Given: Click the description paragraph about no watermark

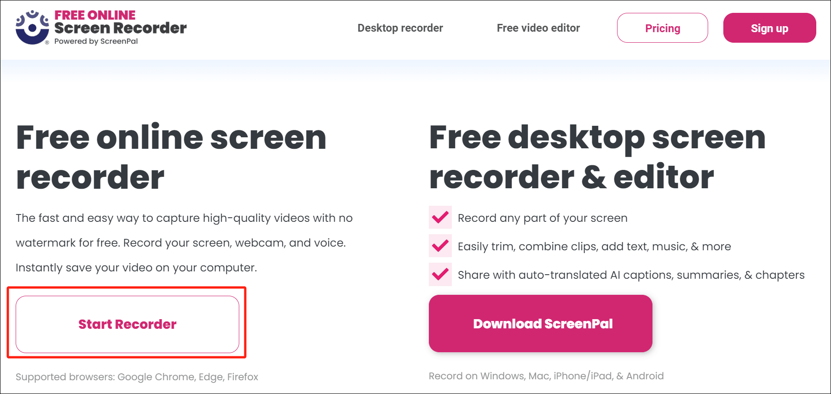Looking at the screenshot, I should (x=184, y=243).
